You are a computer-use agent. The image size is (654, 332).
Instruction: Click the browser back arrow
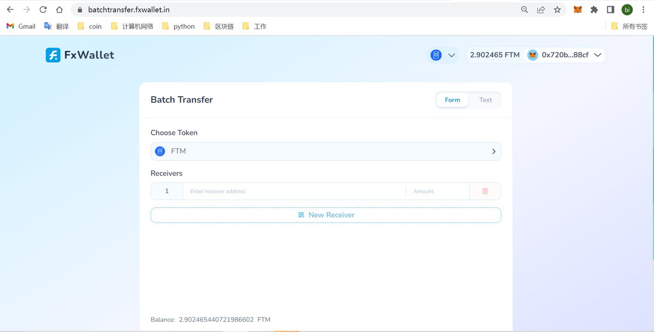pyautogui.click(x=10, y=10)
